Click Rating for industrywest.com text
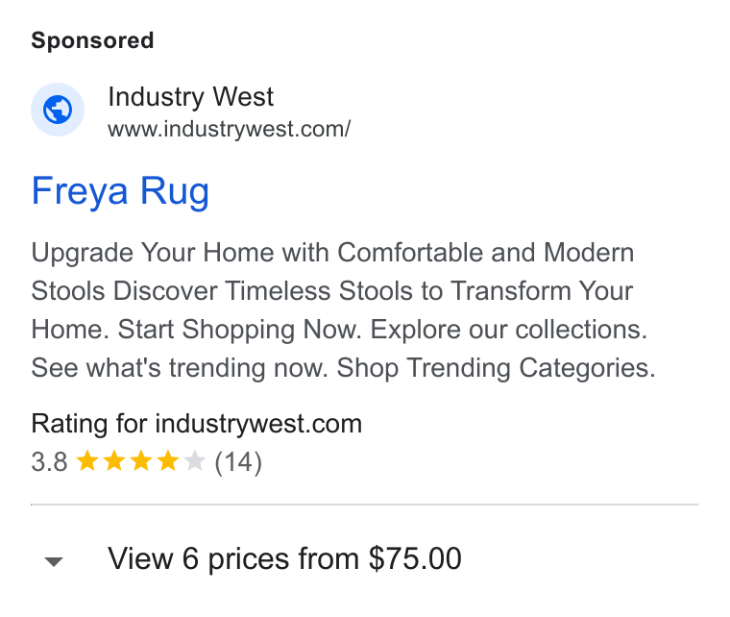 197,424
